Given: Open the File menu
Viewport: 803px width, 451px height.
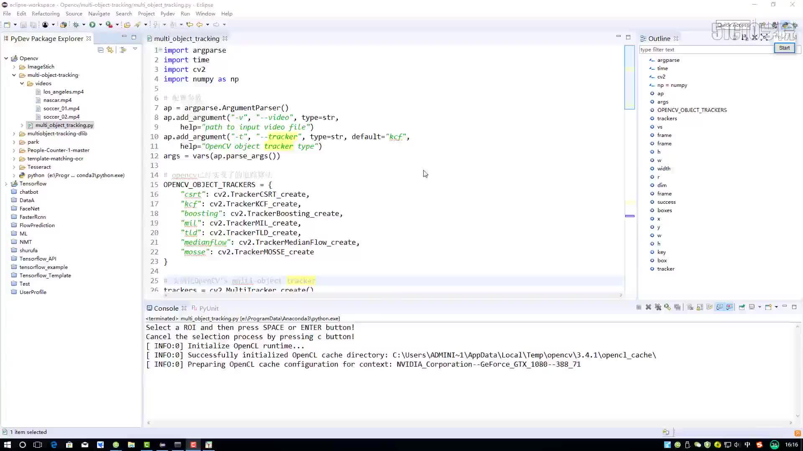Looking at the screenshot, I should coord(7,13).
